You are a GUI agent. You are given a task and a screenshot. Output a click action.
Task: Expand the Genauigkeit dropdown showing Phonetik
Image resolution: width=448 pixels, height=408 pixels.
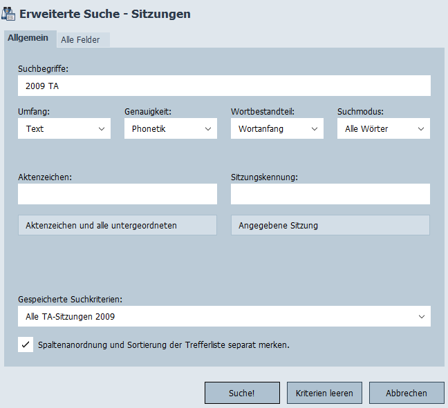point(170,128)
